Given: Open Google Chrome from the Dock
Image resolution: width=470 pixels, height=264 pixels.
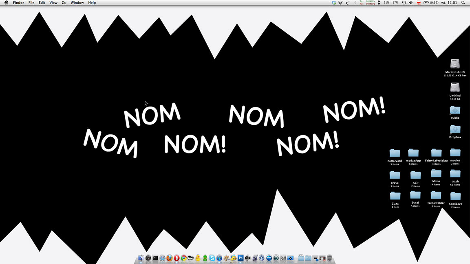Looking at the screenshot, I should pyautogui.click(x=184, y=258).
